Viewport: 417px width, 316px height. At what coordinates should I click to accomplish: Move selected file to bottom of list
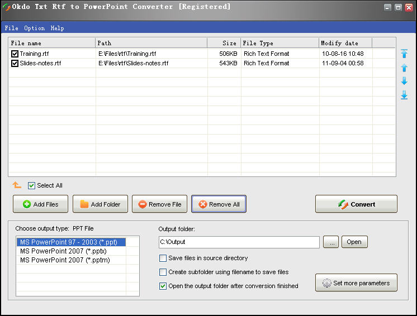click(404, 95)
